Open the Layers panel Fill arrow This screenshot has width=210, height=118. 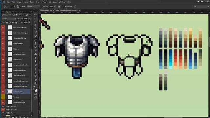[30, 23]
